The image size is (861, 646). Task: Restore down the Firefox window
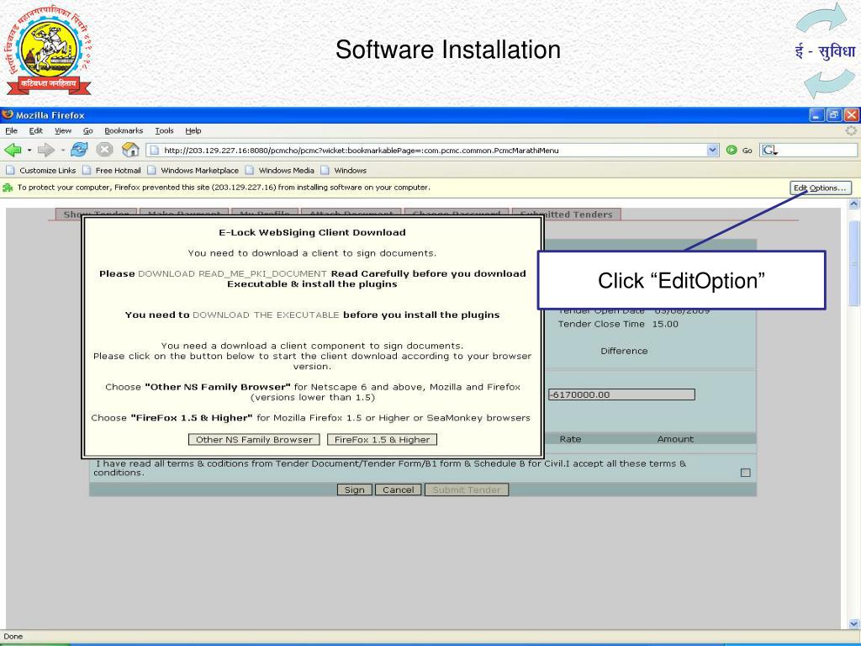point(834,114)
